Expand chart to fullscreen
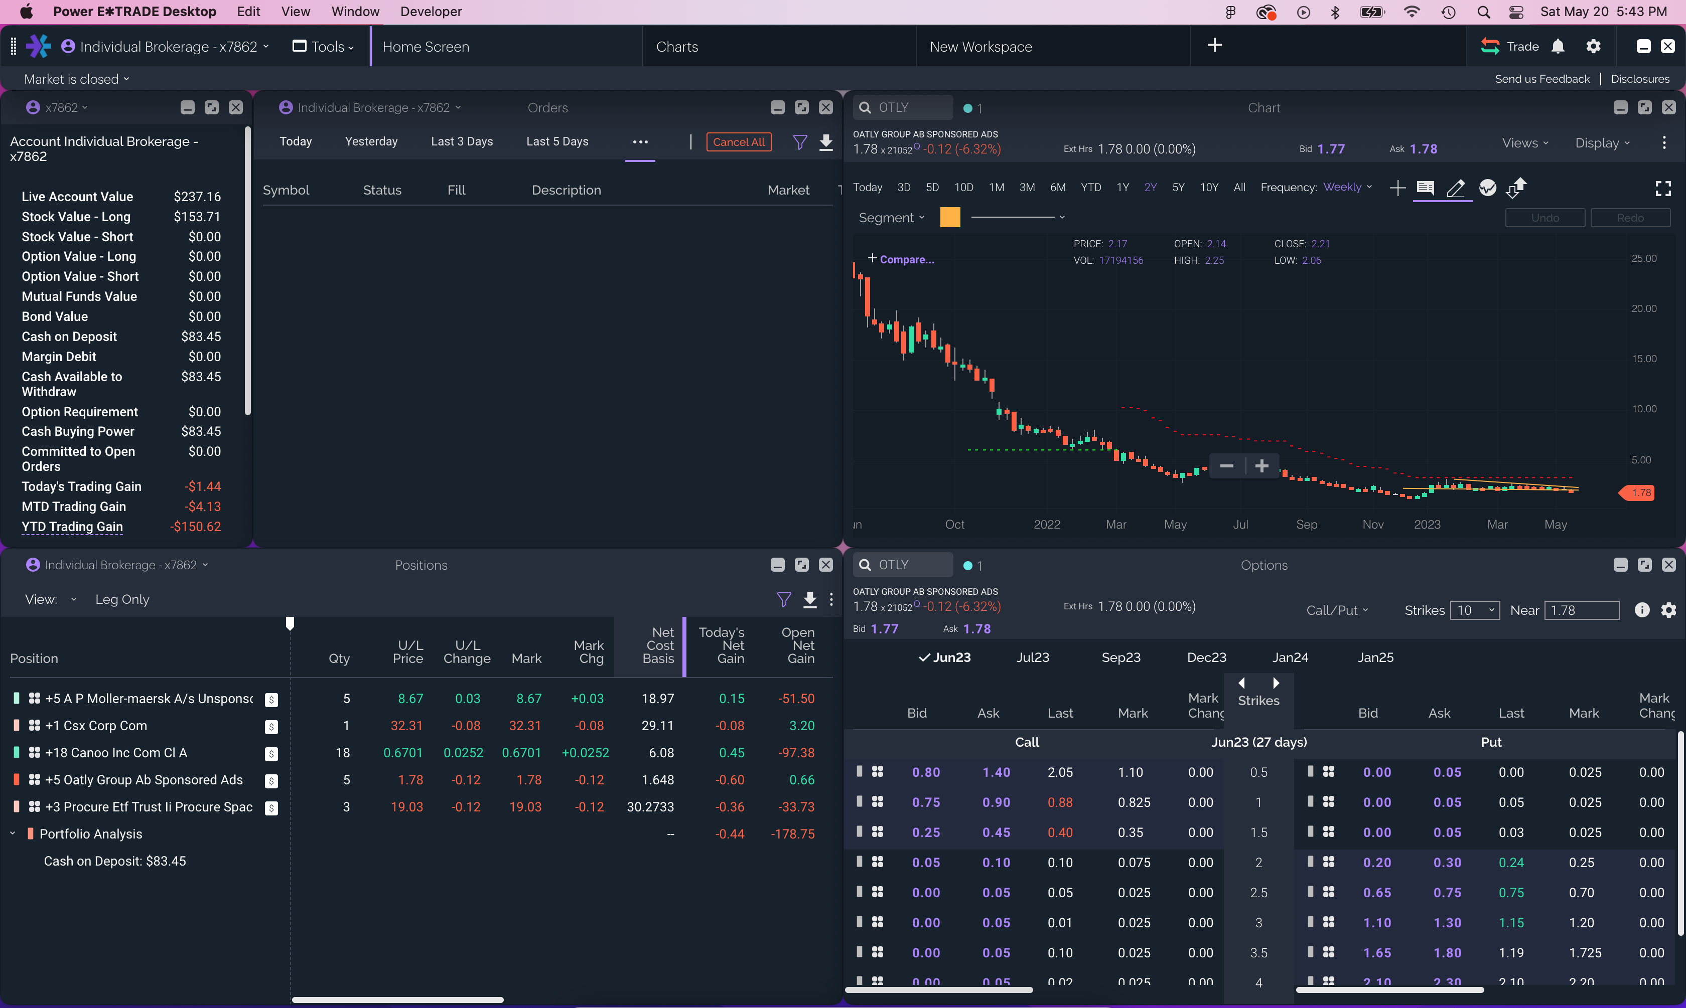Viewport: 1686px width, 1008px height. pos(1662,189)
